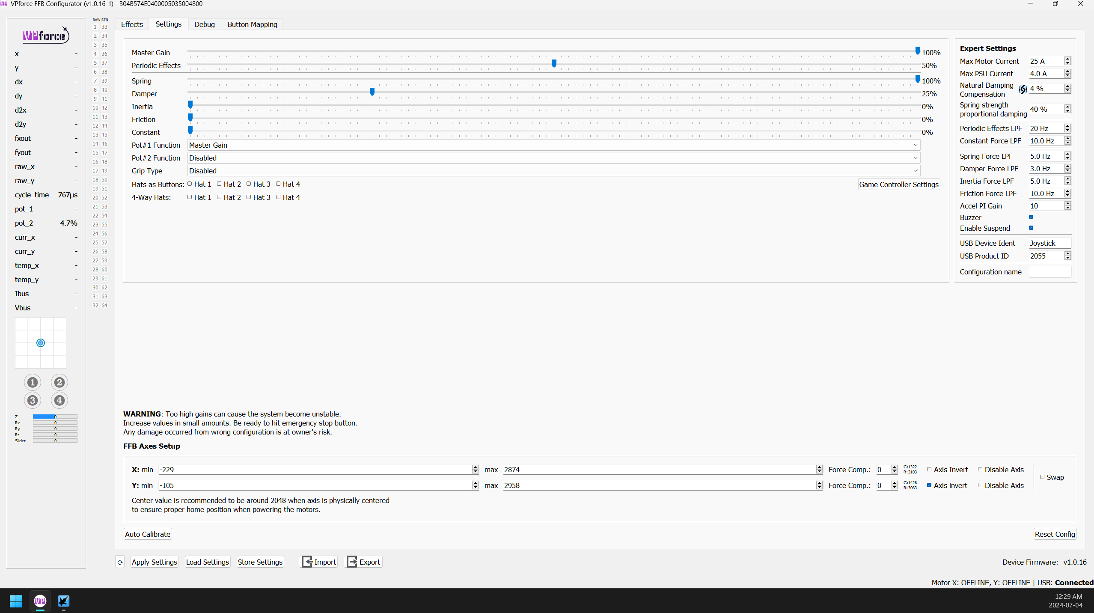
Task: Click the Configuration name input field
Action: 1049,271
